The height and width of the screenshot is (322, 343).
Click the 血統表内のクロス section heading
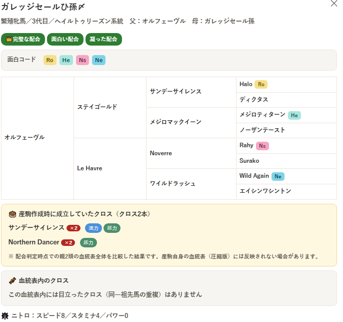pos(44,280)
